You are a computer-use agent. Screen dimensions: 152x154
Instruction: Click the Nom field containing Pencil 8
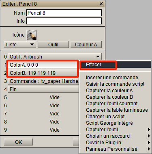pyautogui.click(x=64, y=13)
